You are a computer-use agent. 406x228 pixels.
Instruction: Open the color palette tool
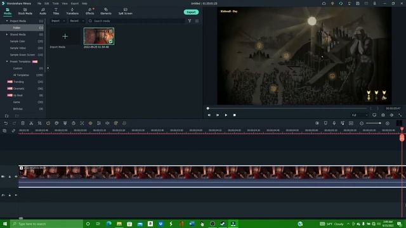click(x=56, y=123)
